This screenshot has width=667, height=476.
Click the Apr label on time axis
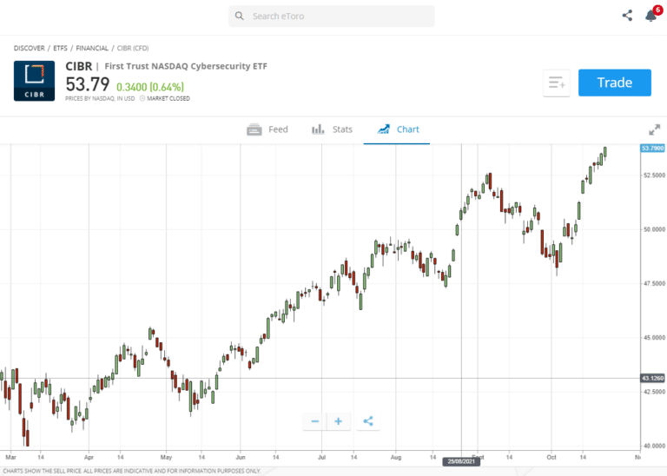89,457
